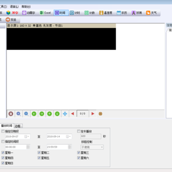Click the start time 00:00:00 spinner
The image size is (172, 172).
click(x=28, y=147)
